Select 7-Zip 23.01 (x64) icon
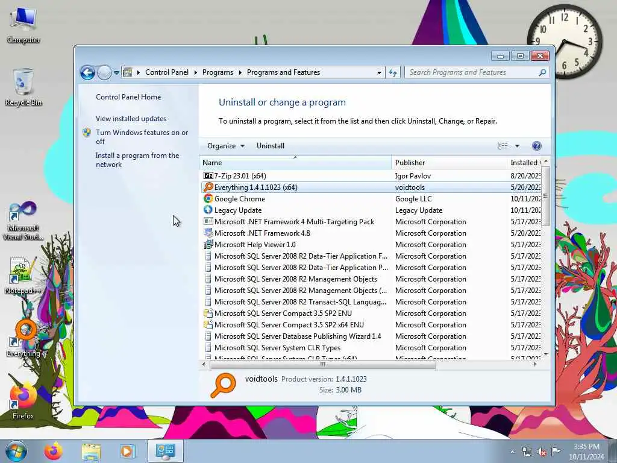The image size is (617, 463). (x=208, y=175)
